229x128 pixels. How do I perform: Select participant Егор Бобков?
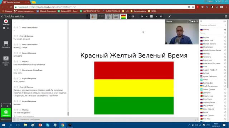[x=208, y=96]
